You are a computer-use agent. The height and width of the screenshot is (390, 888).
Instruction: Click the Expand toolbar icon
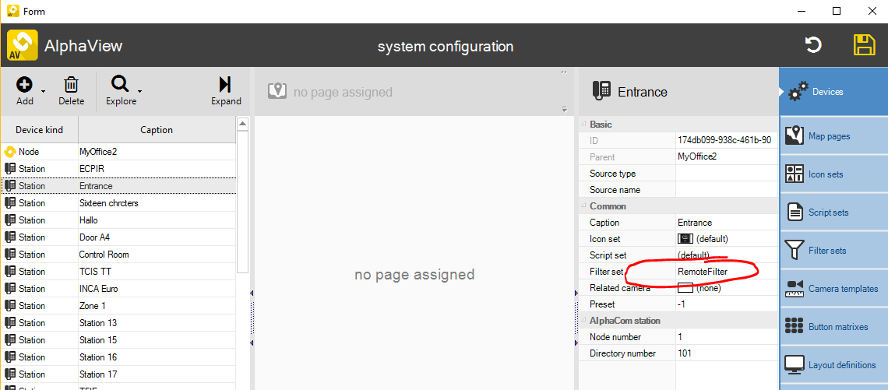pyautogui.click(x=225, y=84)
